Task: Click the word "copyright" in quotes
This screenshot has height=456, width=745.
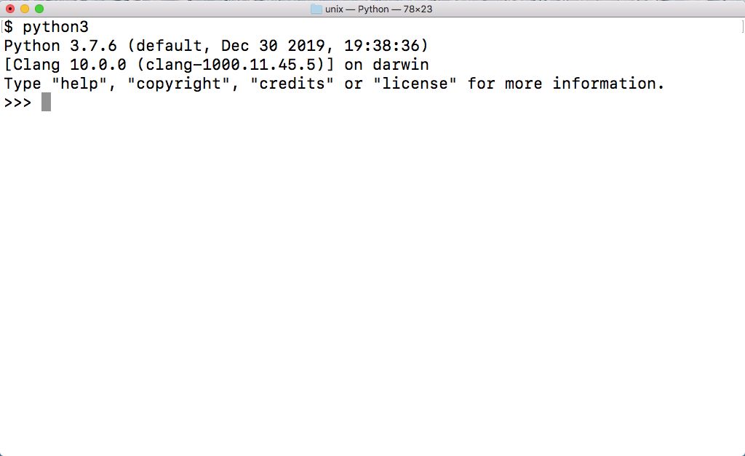Action: 178,84
